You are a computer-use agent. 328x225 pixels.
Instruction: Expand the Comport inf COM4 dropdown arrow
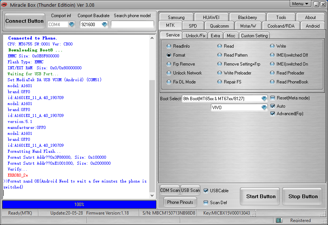tap(72, 25)
